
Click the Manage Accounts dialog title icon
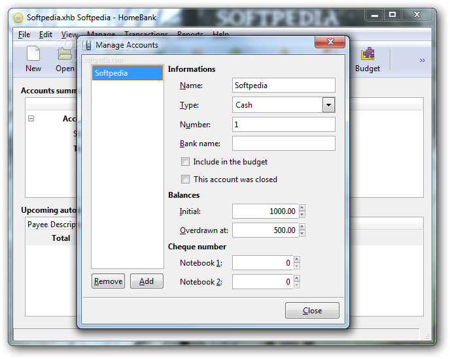(87, 45)
